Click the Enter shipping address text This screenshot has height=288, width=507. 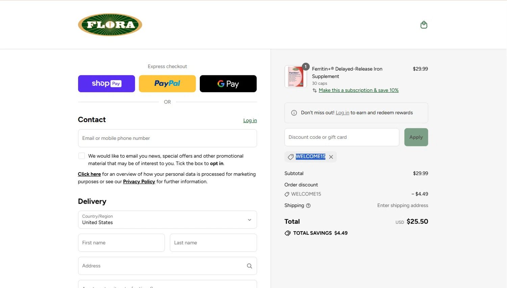point(403,205)
